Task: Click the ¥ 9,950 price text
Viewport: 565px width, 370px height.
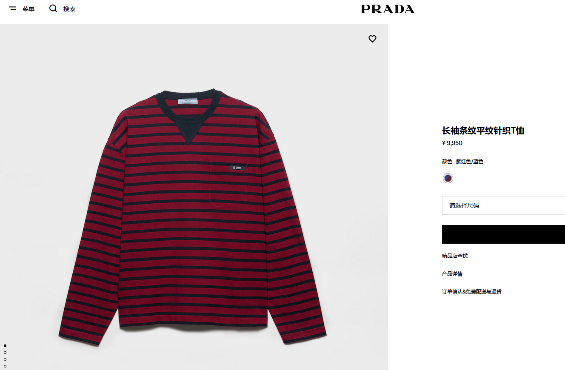Action: point(452,143)
